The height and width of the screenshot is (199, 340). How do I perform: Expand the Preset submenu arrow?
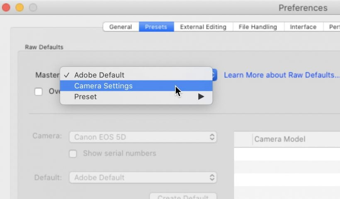coord(201,97)
